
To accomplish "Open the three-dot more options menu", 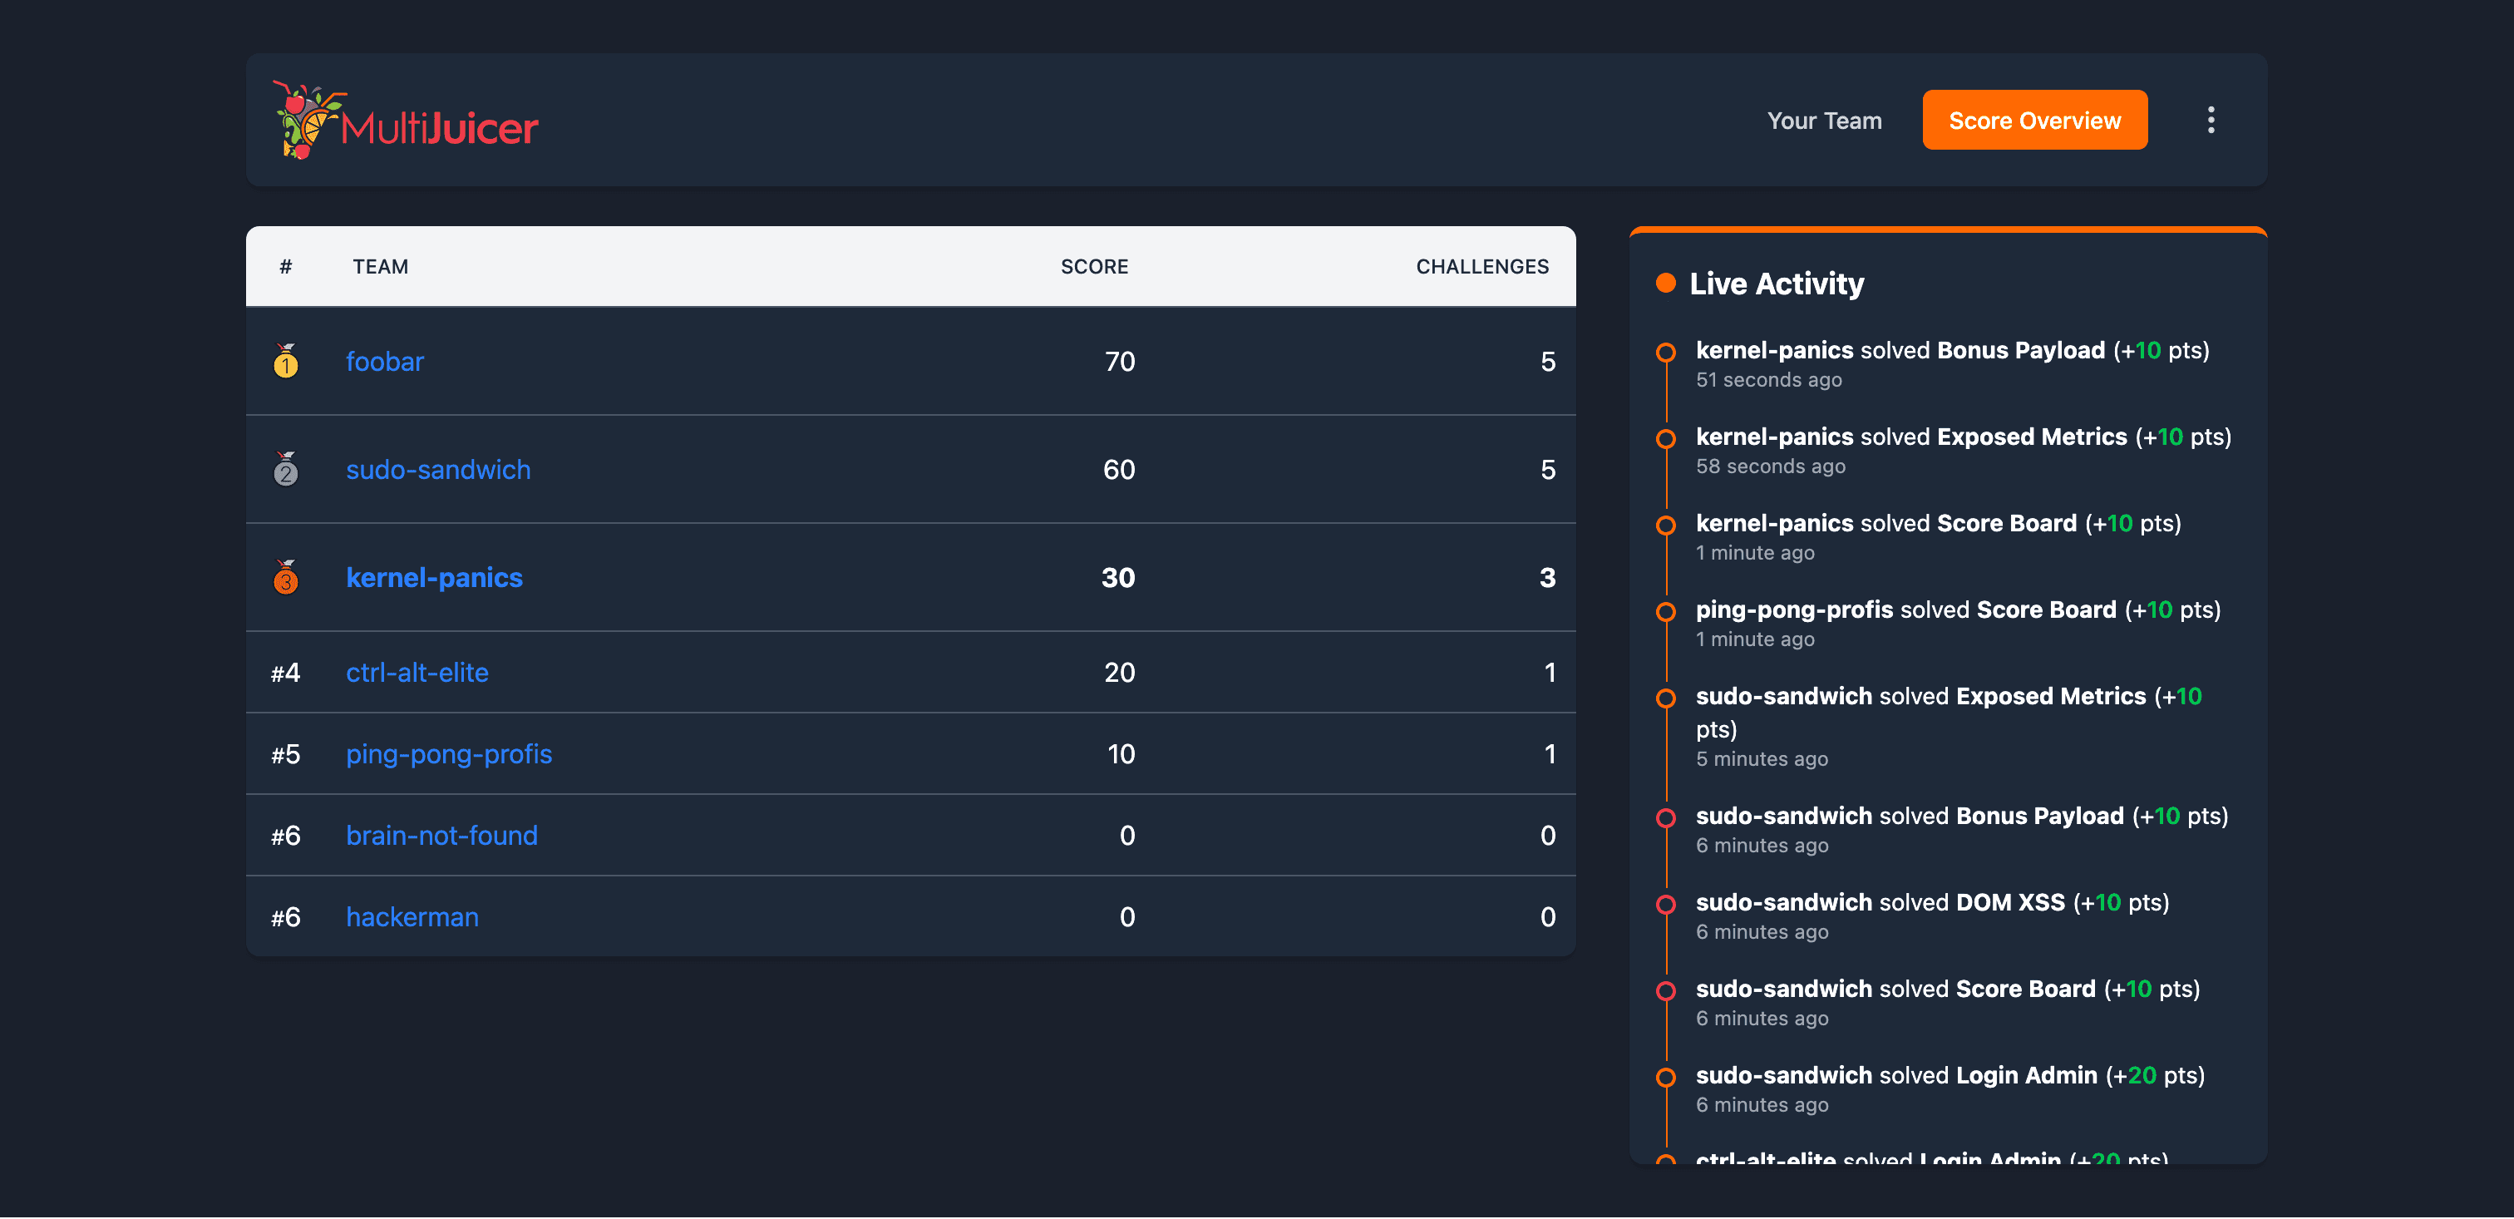I will click(x=2211, y=120).
